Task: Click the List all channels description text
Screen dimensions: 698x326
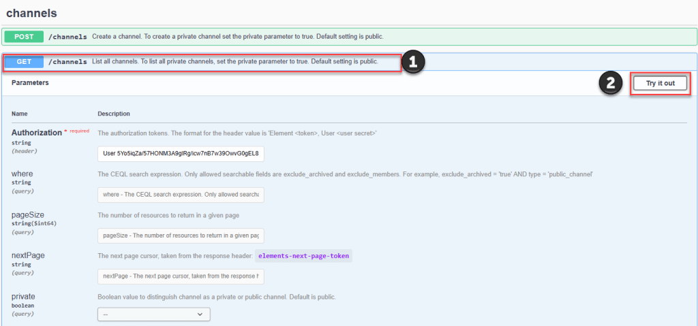Action: point(235,62)
